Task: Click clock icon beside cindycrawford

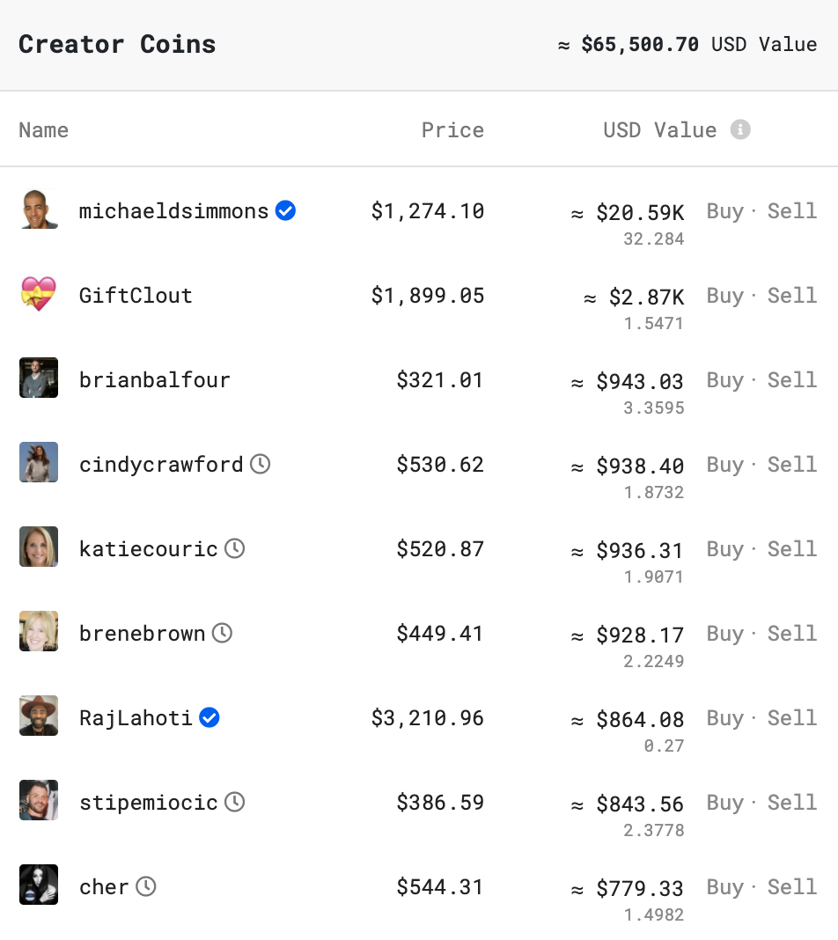Action: (261, 464)
